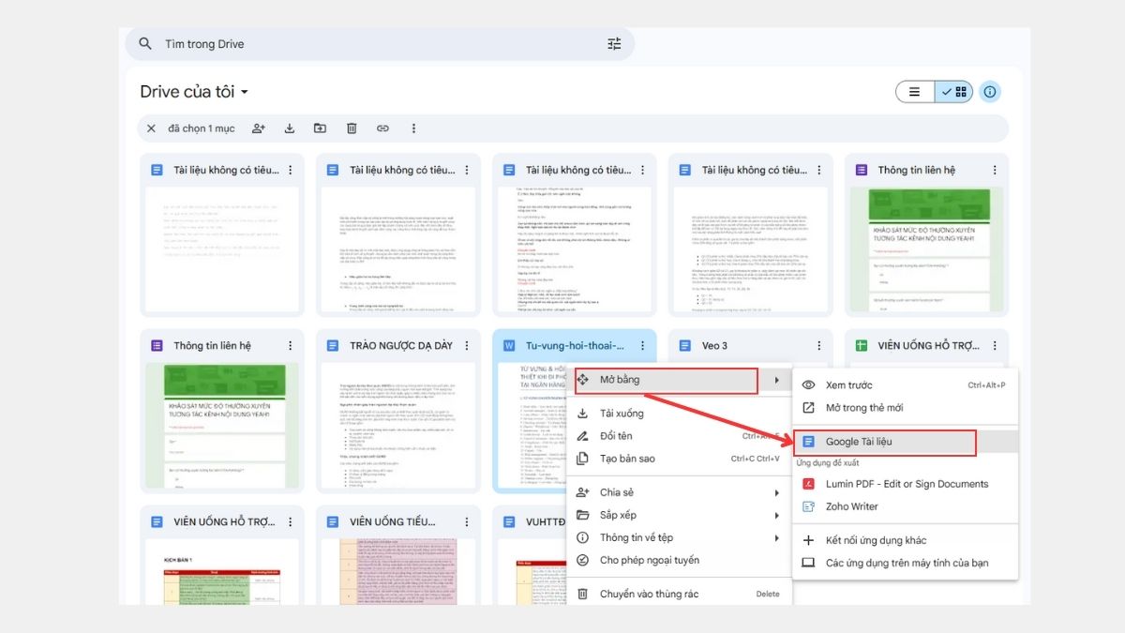
Task: Open with Lumin PDF app
Action: click(905, 484)
